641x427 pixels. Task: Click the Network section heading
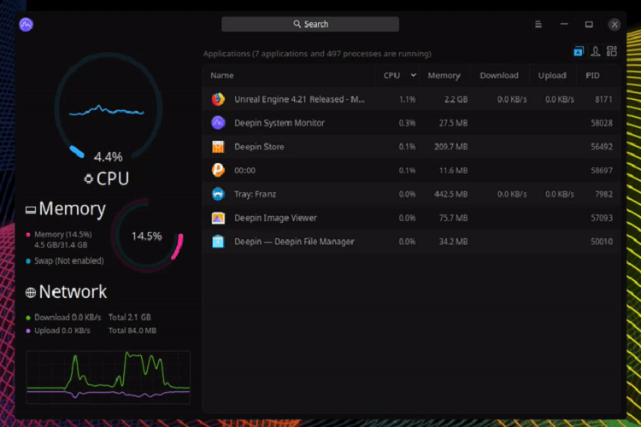click(x=73, y=292)
